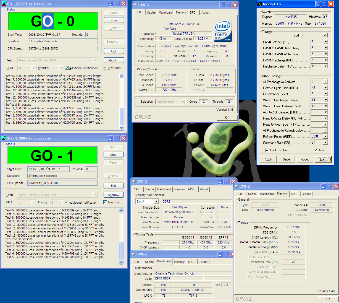This screenshot has width=339, height=303.
Task: Uncheck the Auto checkbox in MemSet
Action: tap(316, 150)
